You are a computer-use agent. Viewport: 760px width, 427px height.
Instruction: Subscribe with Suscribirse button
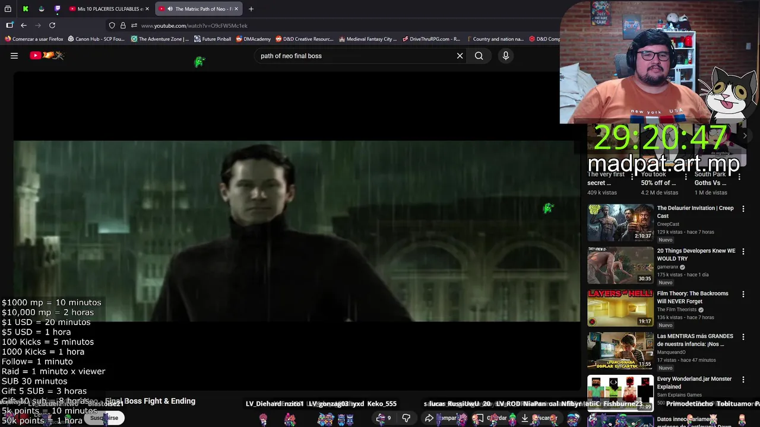[104, 418]
